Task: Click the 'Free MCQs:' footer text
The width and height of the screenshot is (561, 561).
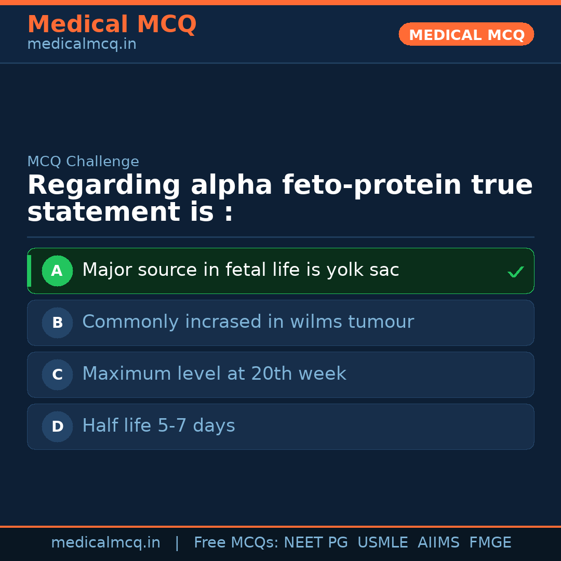Action: [236, 543]
